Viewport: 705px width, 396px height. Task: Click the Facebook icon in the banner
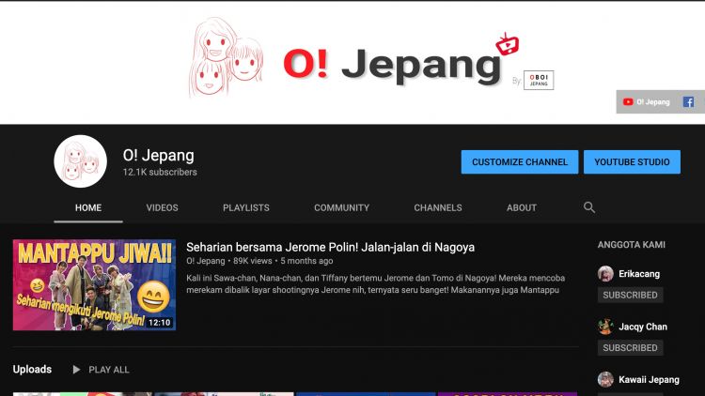click(688, 102)
